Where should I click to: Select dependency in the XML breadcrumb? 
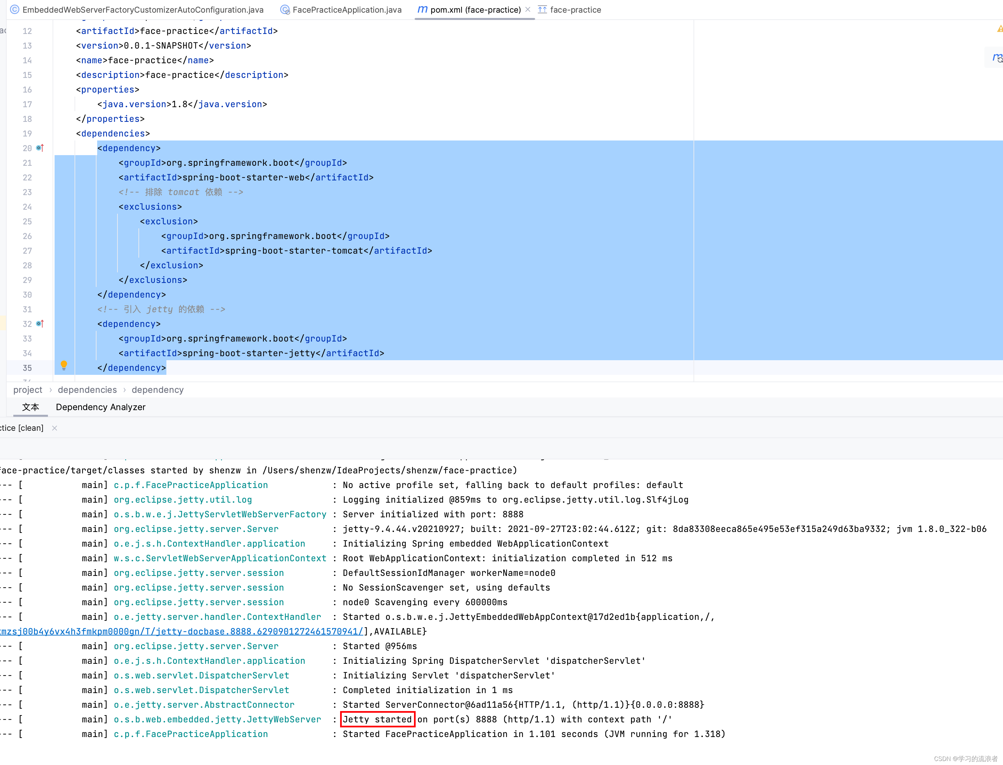pyautogui.click(x=157, y=390)
